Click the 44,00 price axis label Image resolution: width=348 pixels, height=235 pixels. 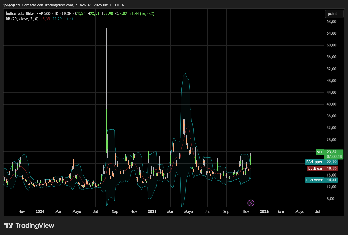[331, 92]
